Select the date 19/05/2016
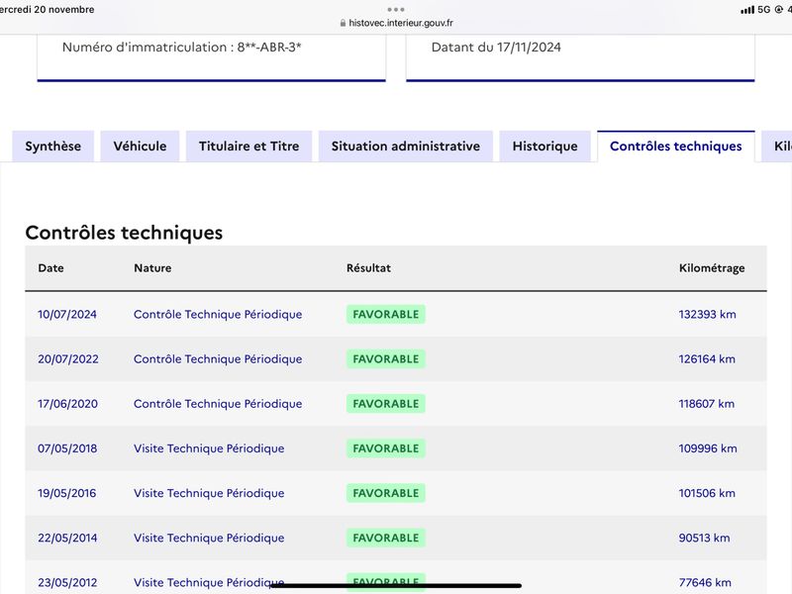792x594 pixels. point(66,493)
